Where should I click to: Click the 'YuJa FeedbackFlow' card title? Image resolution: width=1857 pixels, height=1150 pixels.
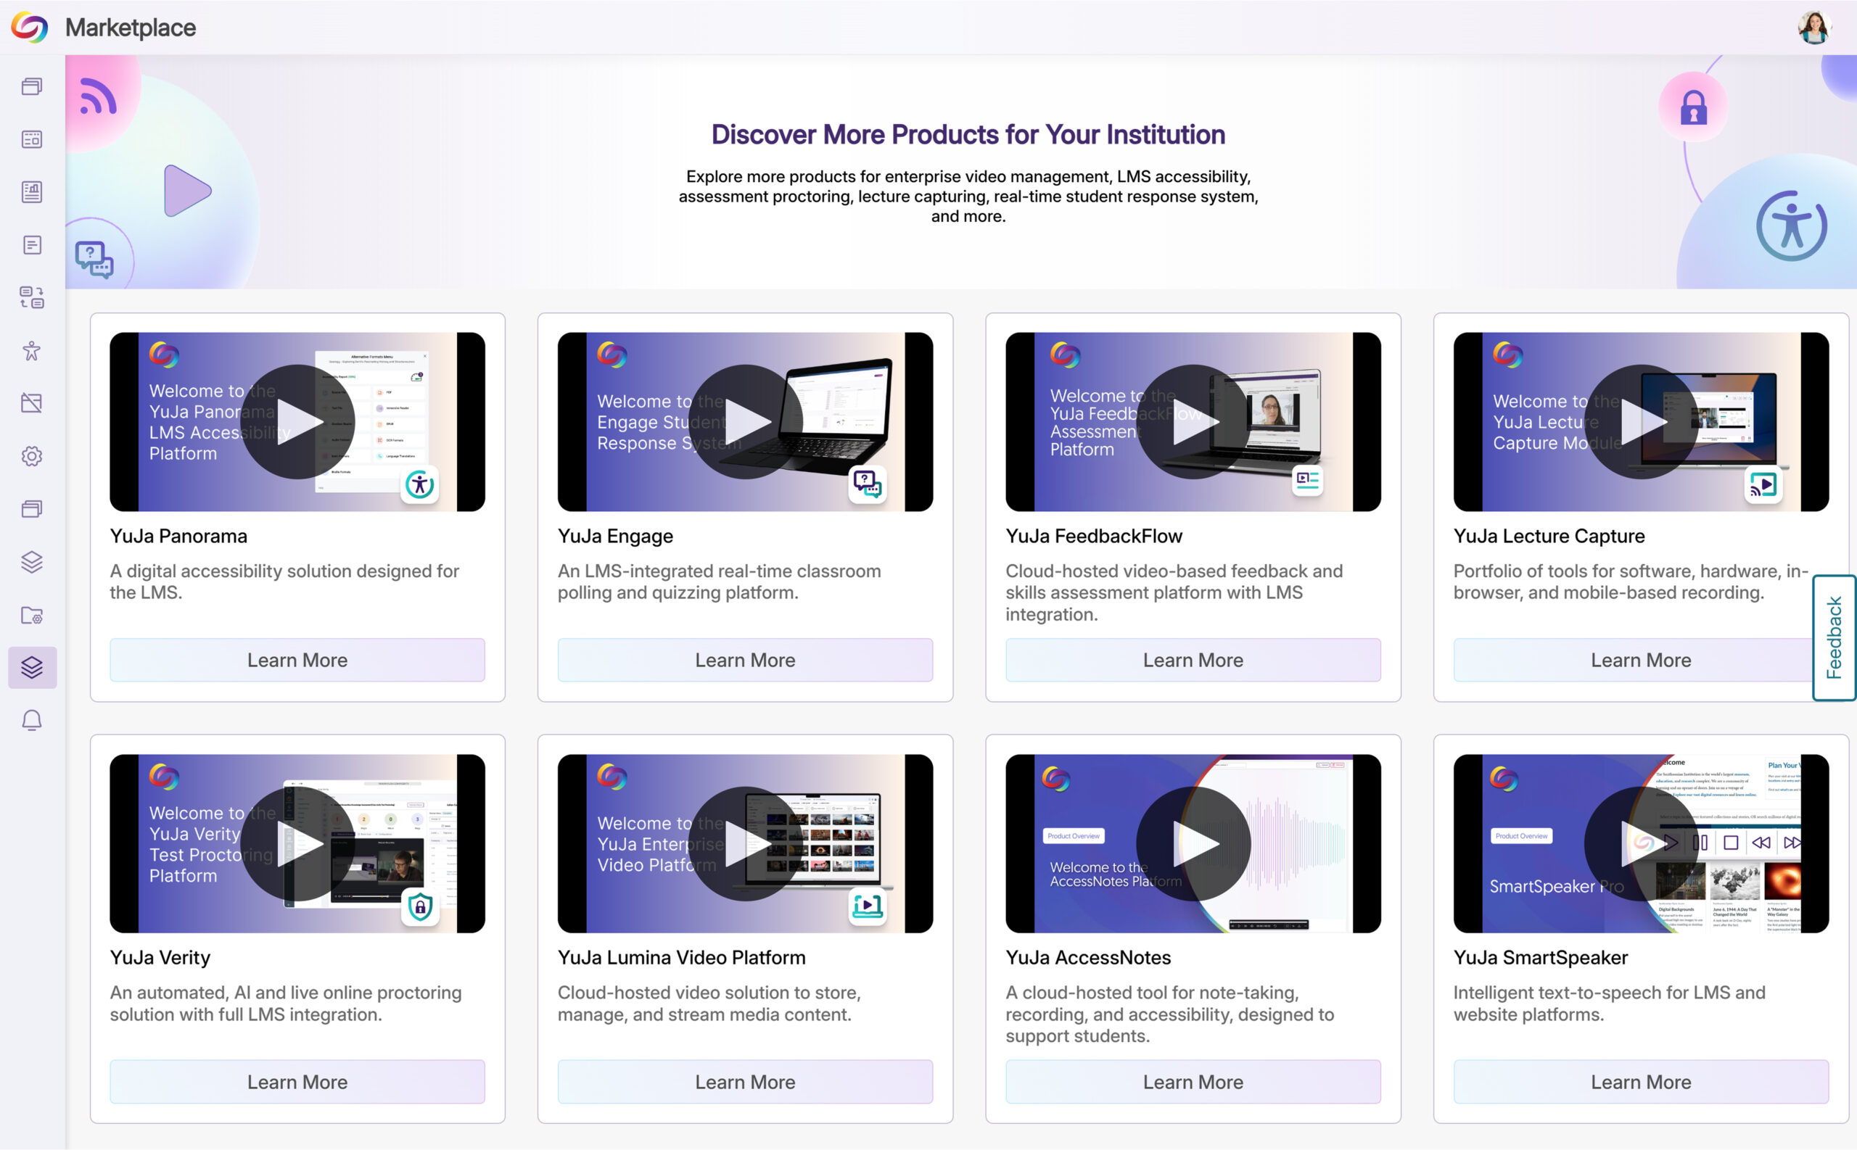[1094, 537]
